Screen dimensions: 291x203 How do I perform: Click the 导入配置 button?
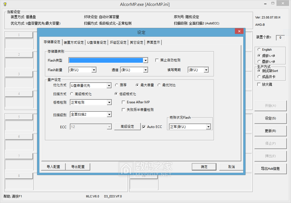coord(53,167)
